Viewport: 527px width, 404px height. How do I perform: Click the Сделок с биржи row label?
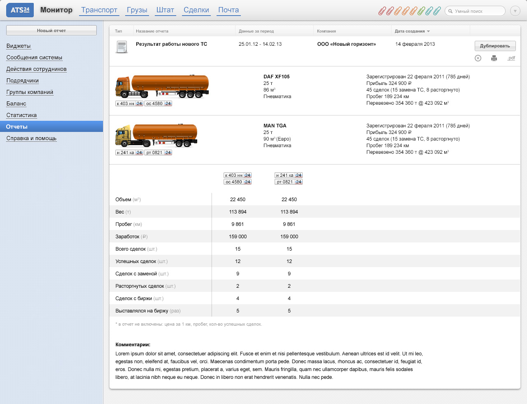(x=140, y=298)
